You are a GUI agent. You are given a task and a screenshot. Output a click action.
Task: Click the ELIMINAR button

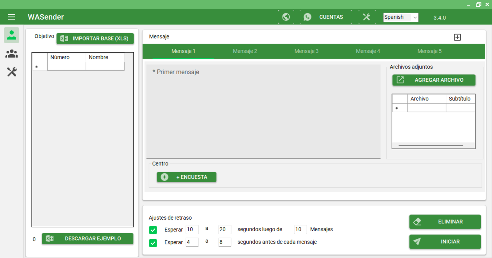[445, 222]
